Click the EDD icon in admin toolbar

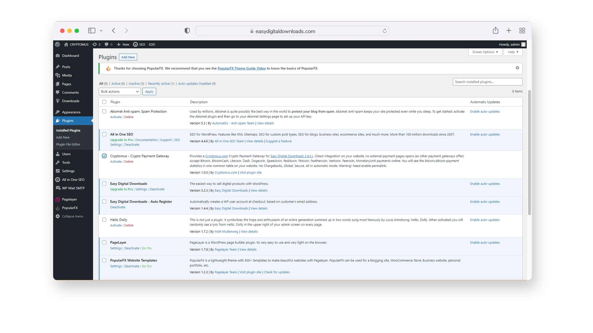(152, 44)
